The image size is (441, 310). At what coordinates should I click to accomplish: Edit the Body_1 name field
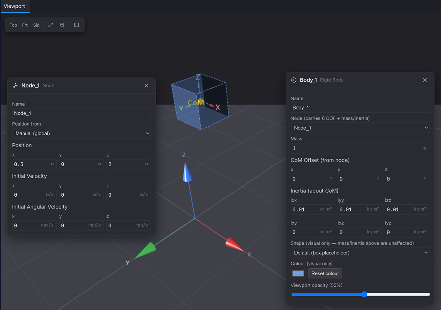point(360,108)
